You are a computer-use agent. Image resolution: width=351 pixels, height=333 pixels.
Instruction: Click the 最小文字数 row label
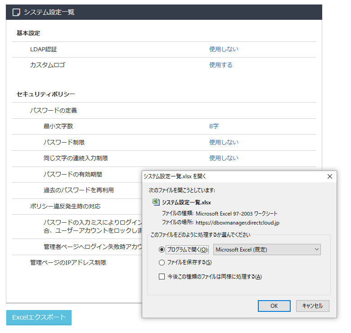[x=58, y=126]
